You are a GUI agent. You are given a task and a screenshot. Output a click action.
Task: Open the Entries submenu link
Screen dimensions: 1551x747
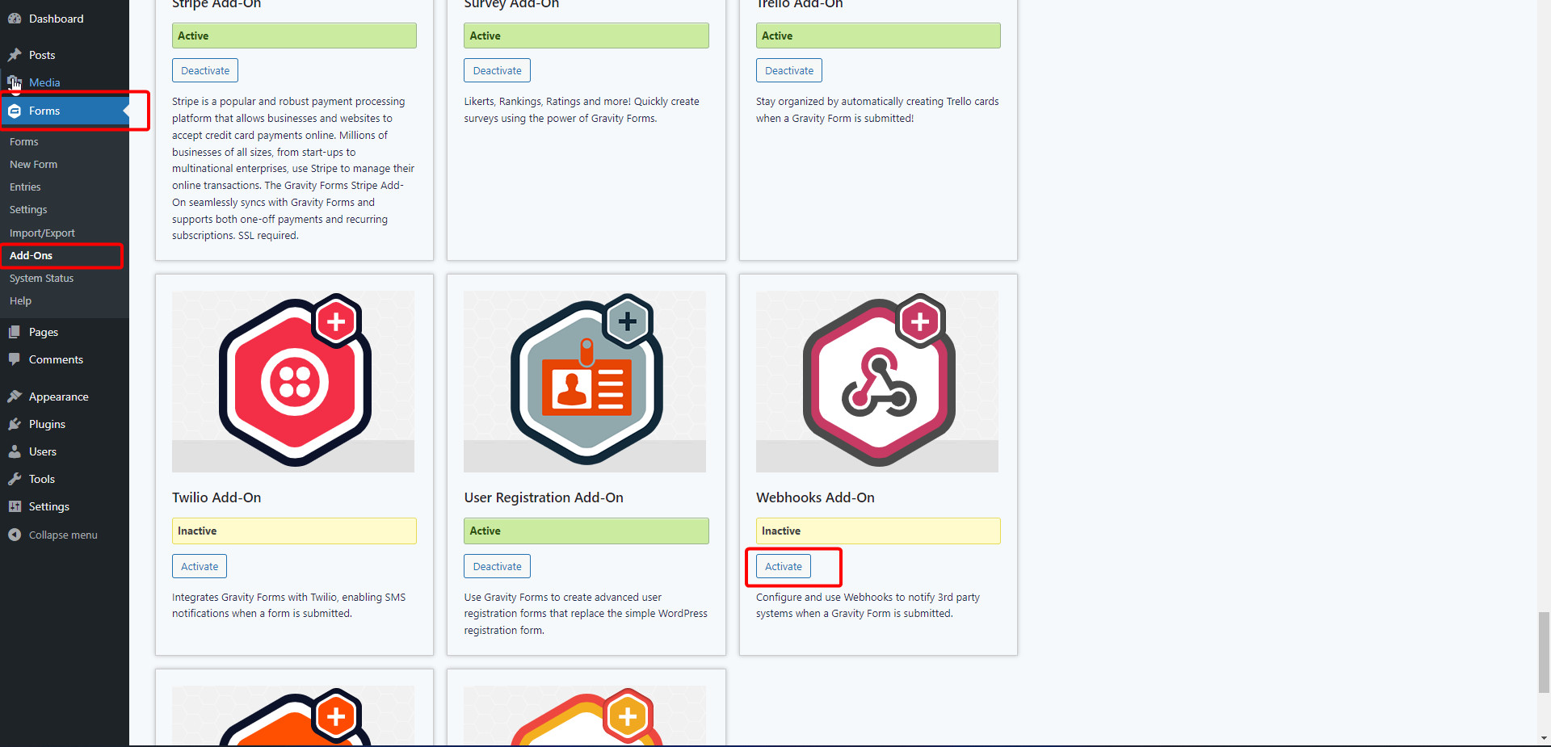pos(25,187)
